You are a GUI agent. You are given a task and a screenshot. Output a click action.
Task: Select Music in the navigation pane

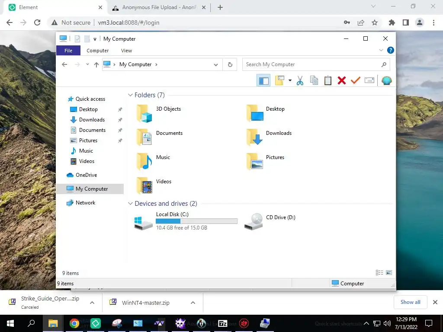[86, 151]
